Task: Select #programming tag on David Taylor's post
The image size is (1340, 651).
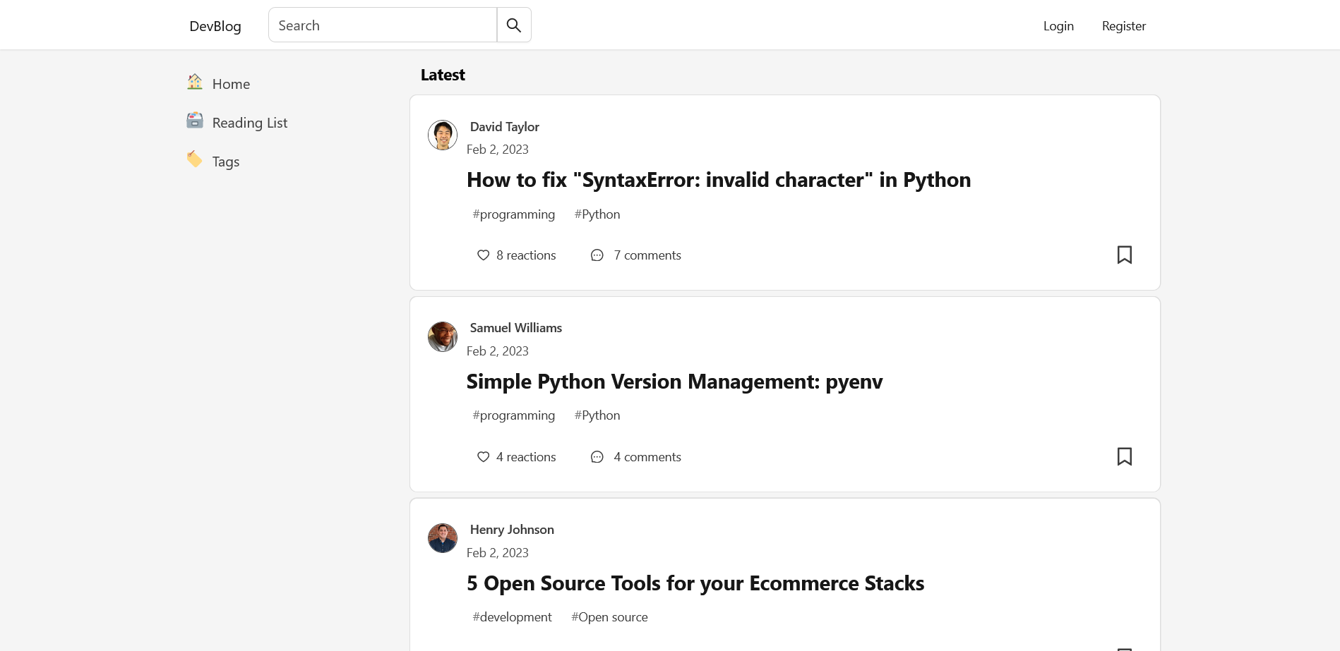Action: coord(514,214)
